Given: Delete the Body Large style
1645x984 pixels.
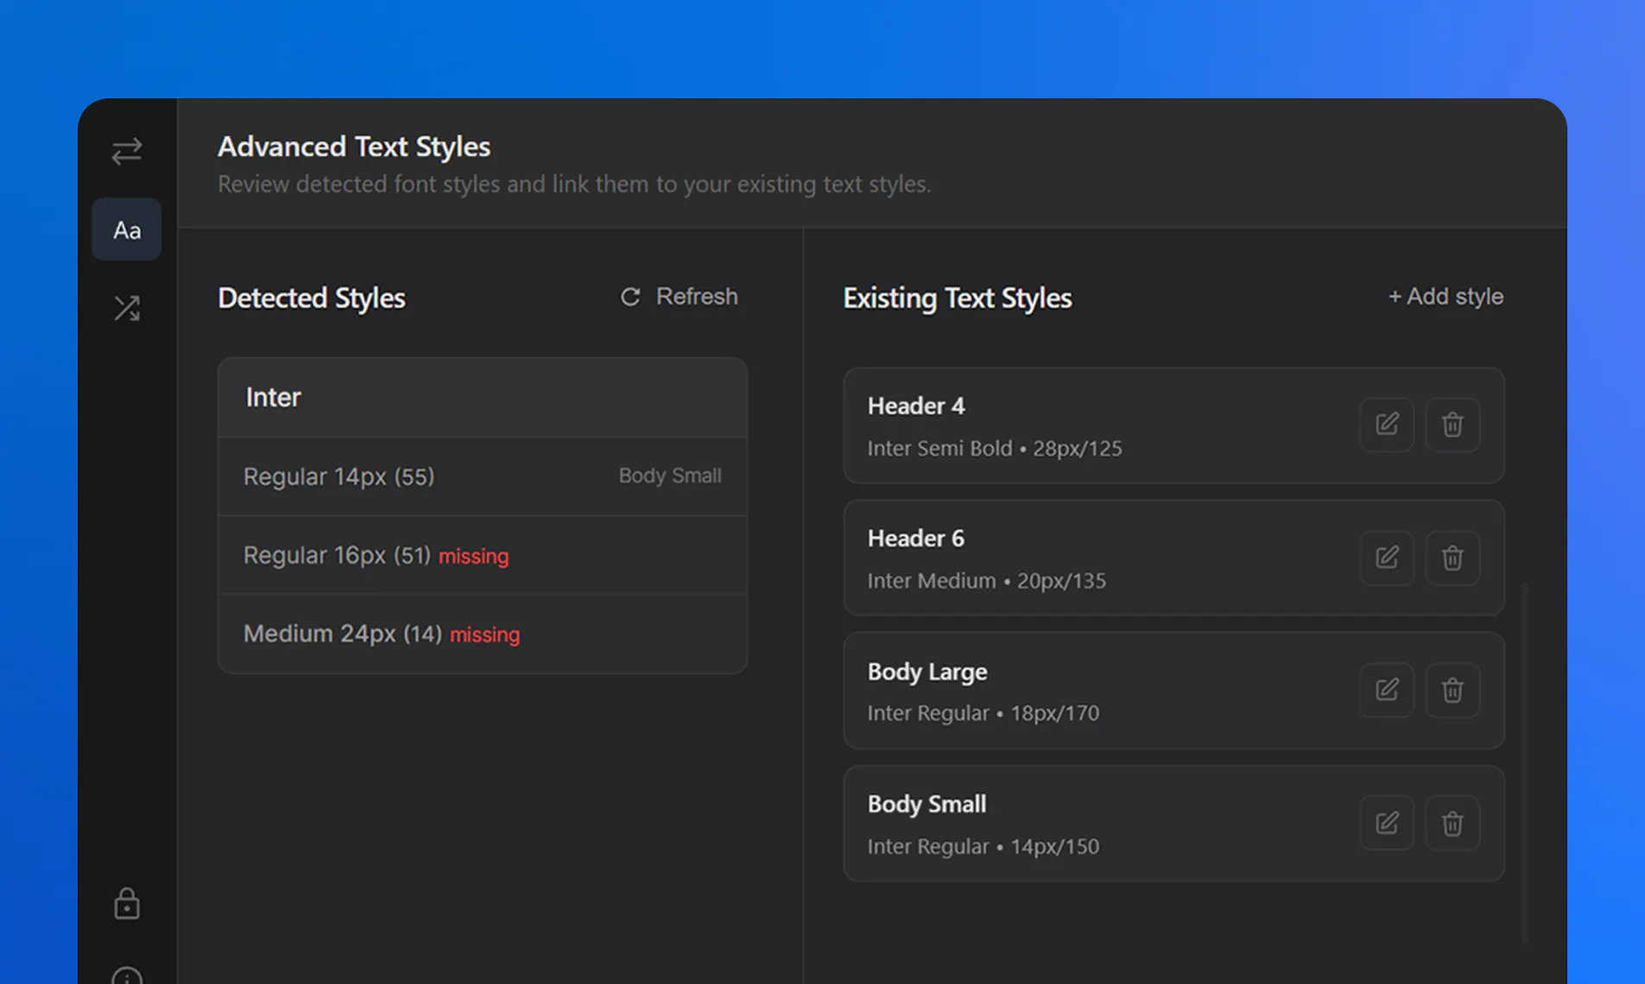Looking at the screenshot, I should [1452, 690].
